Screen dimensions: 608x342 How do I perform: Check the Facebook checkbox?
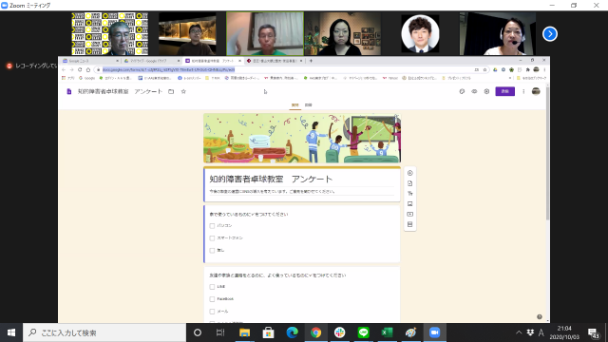(212, 299)
